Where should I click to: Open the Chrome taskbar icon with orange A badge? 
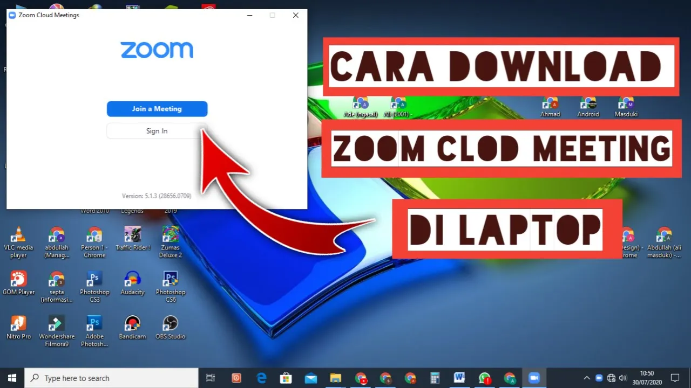click(410, 378)
